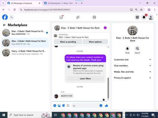This screenshot has height=118, width=158.
Task: Click the Facebook logo icon
Action: click(x=5, y=17)
